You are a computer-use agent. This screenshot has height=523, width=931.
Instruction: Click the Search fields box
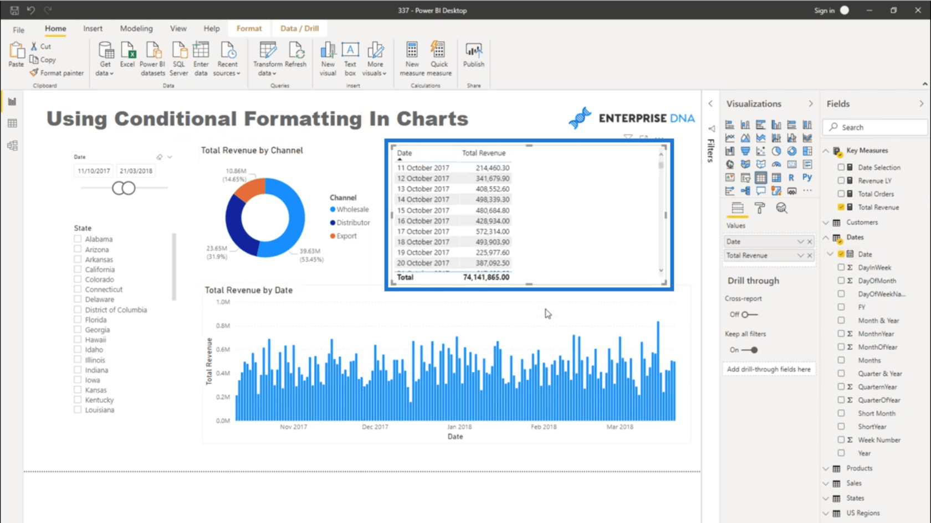875,127
